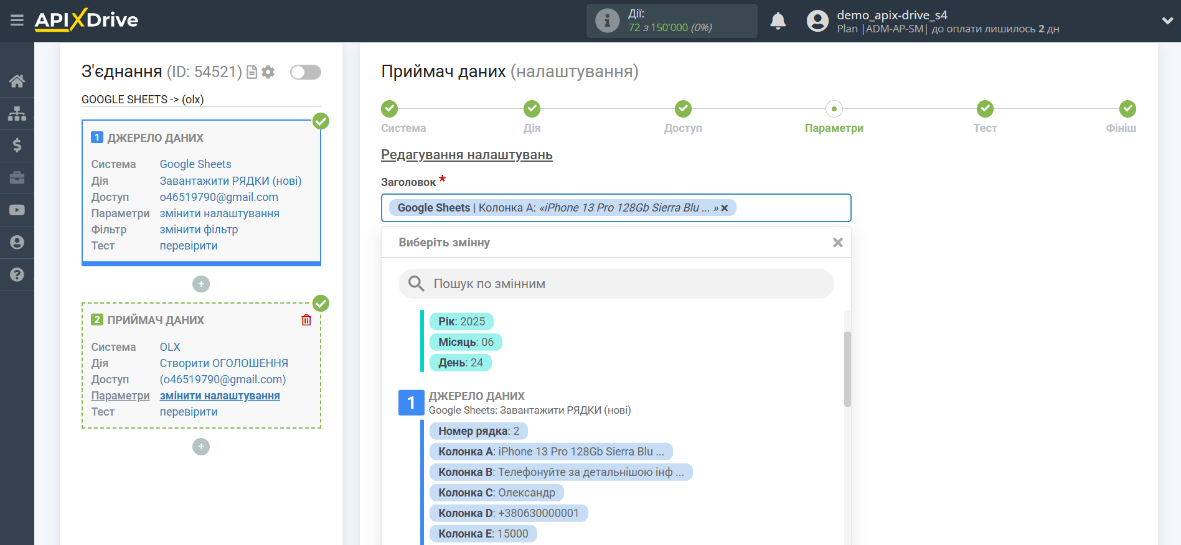The height and width of the screenshot is (545, 1181).
Task: Toggle the connection on/off switch
Action: pyautogui.click(x=306, y=72)
